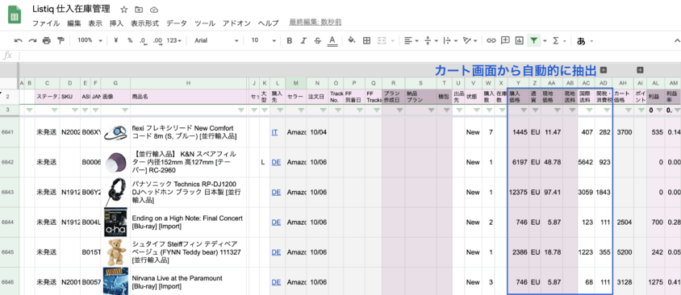Open the text rotation dropdown
The width and height of the screenshot is (681, 295).
tap(470, 40)
